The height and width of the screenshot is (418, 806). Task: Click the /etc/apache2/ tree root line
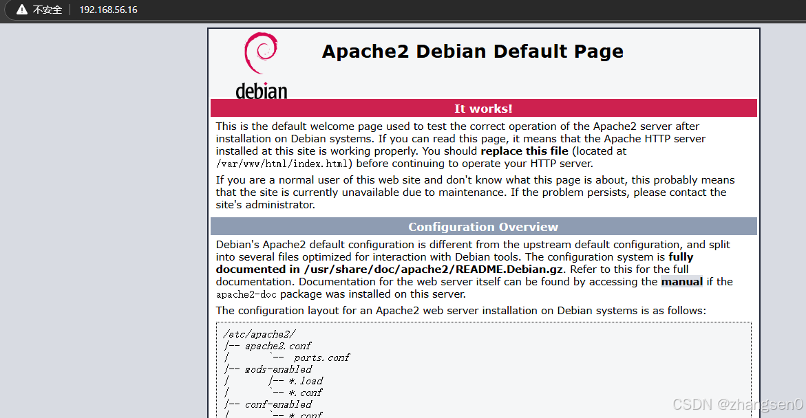point(259,334)
